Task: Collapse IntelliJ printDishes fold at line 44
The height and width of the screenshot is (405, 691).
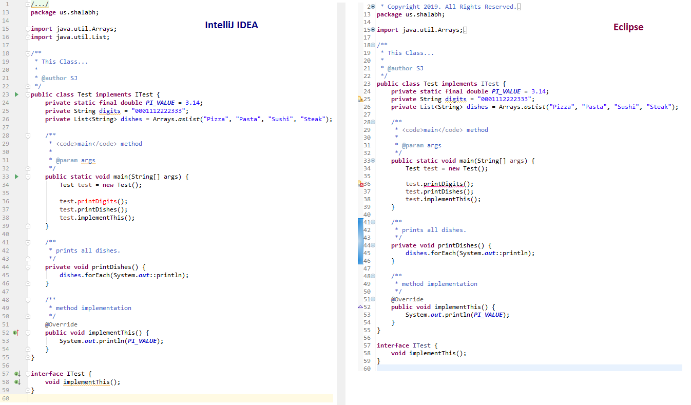Action: coord(28,267)
